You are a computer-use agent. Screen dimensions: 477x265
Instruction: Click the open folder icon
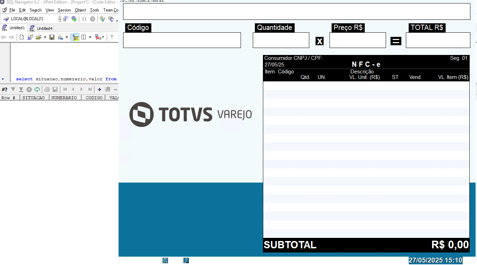tap(39, 37)
